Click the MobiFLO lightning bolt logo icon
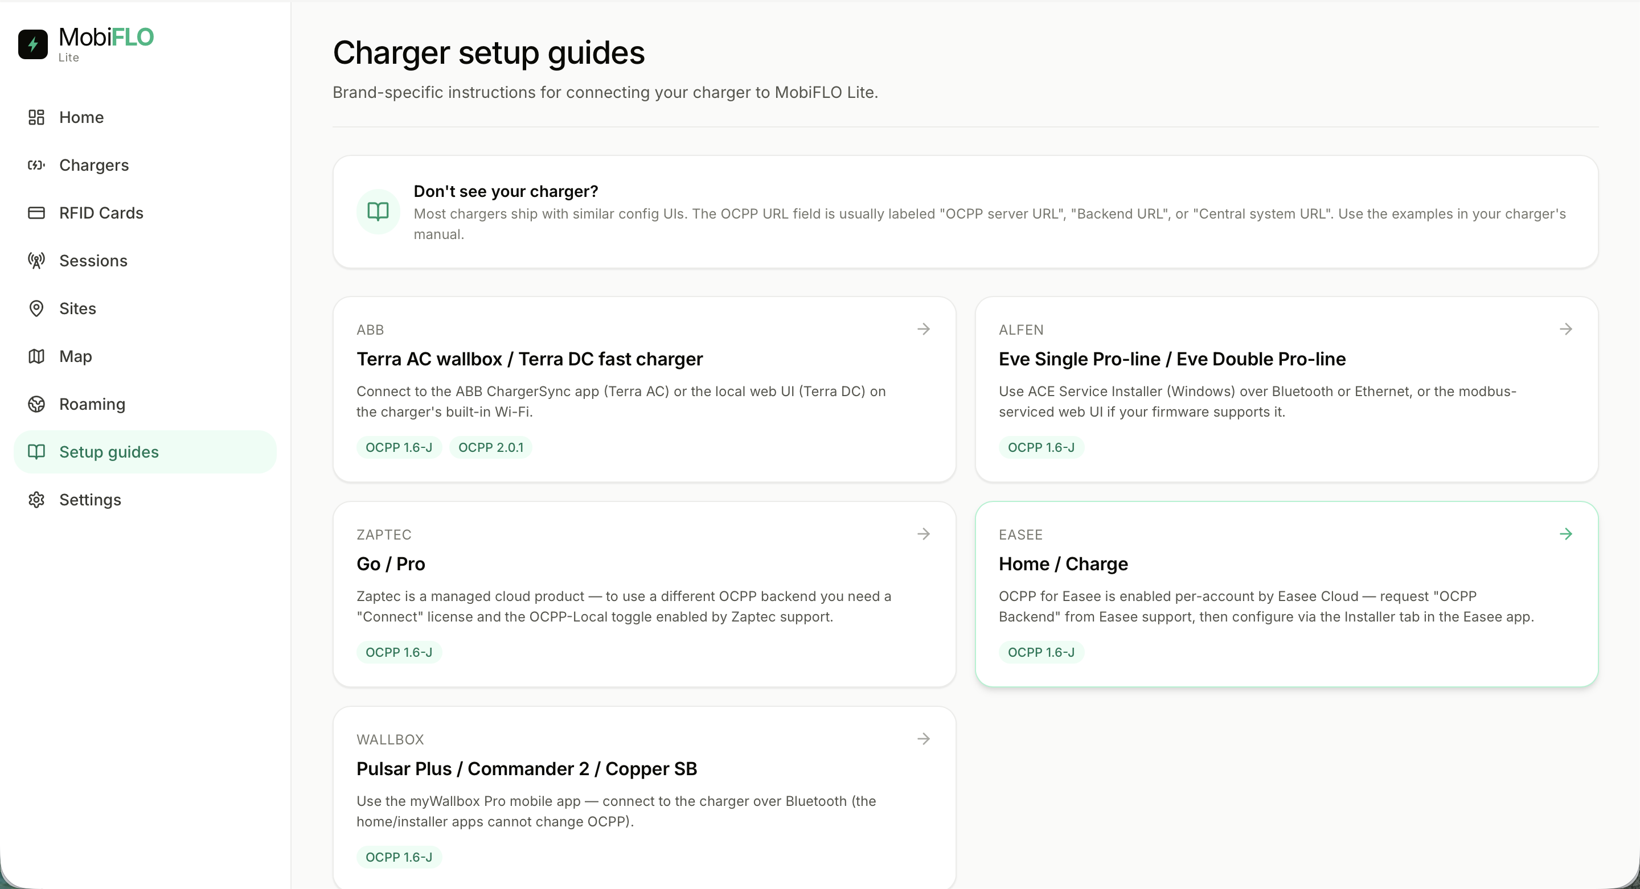 point(33,44)
